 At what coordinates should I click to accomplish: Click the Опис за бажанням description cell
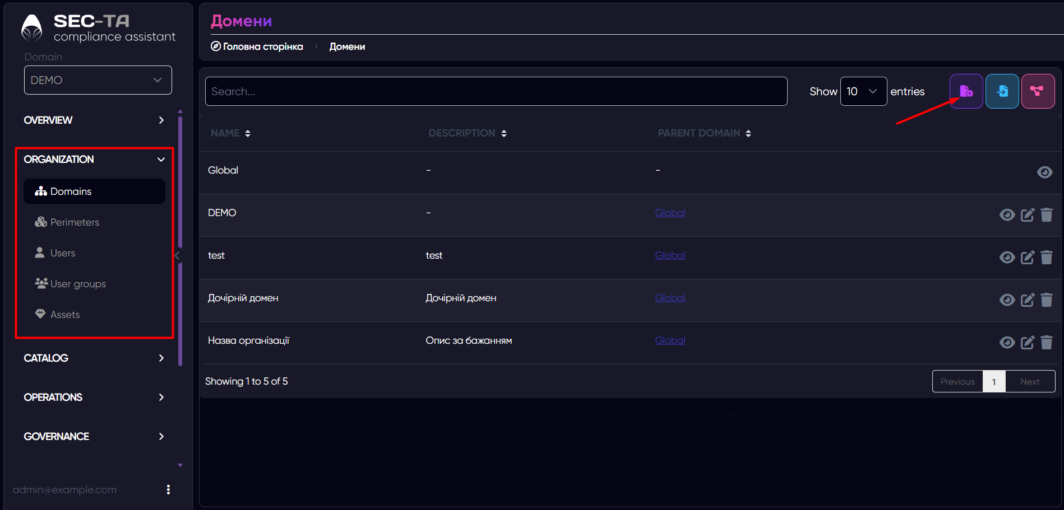pos(469,340)
